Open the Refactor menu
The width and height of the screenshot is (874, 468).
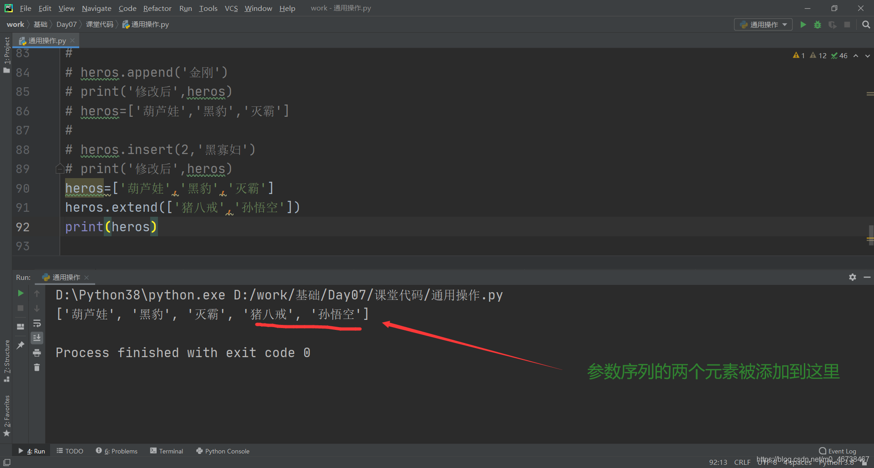coord(157,8)
